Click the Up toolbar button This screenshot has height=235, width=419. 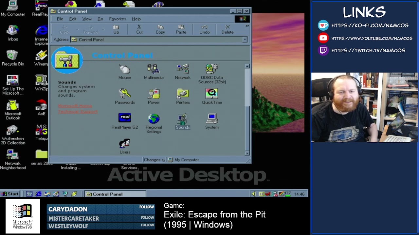[116, 29]
